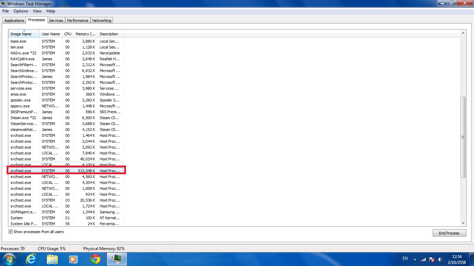474x266 pixels.
Task: Open the View menu
Action: (37, 11)
